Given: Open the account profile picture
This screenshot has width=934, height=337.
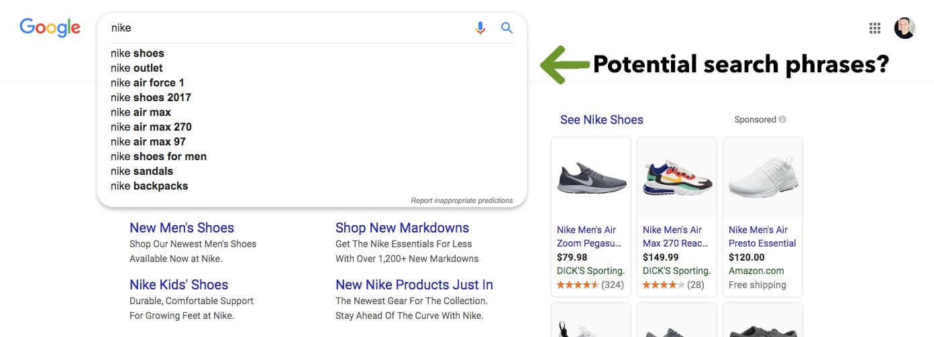Looking at the screenshot, I should tap(905, 28).
